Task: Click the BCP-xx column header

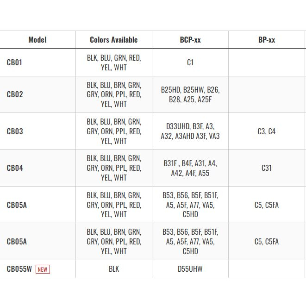Action: pos(190,40)
